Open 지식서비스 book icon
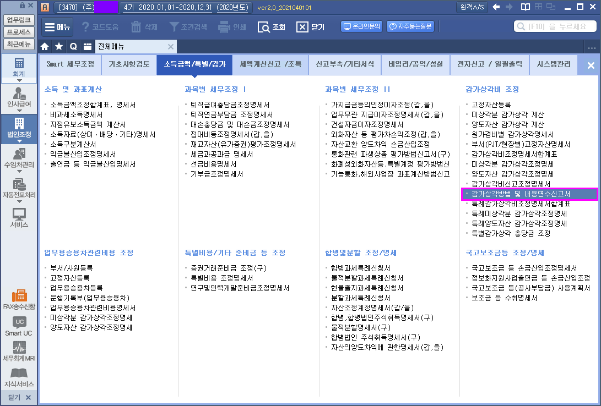Screen dimensions: 601x406 (x=19, y=377)
